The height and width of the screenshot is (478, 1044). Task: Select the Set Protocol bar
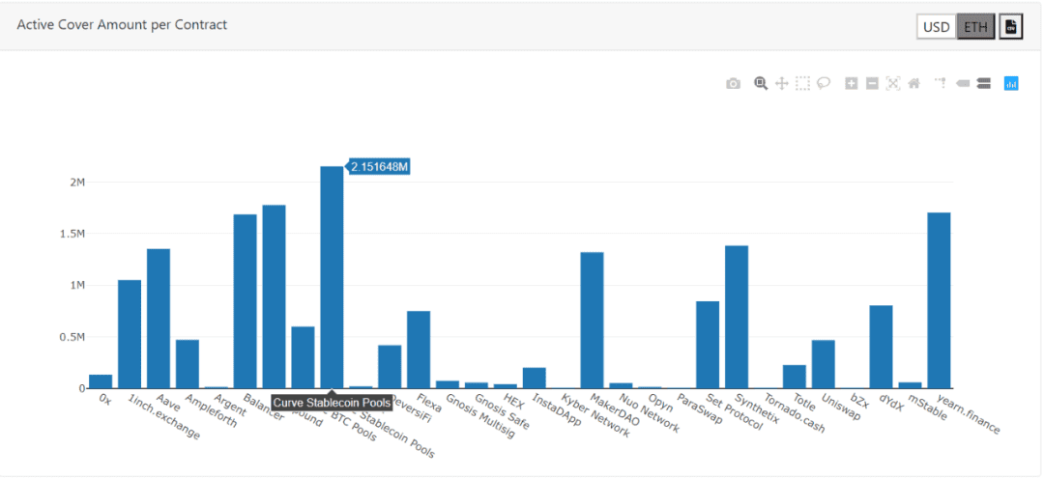pyautogui.click(x=708, y=345)
